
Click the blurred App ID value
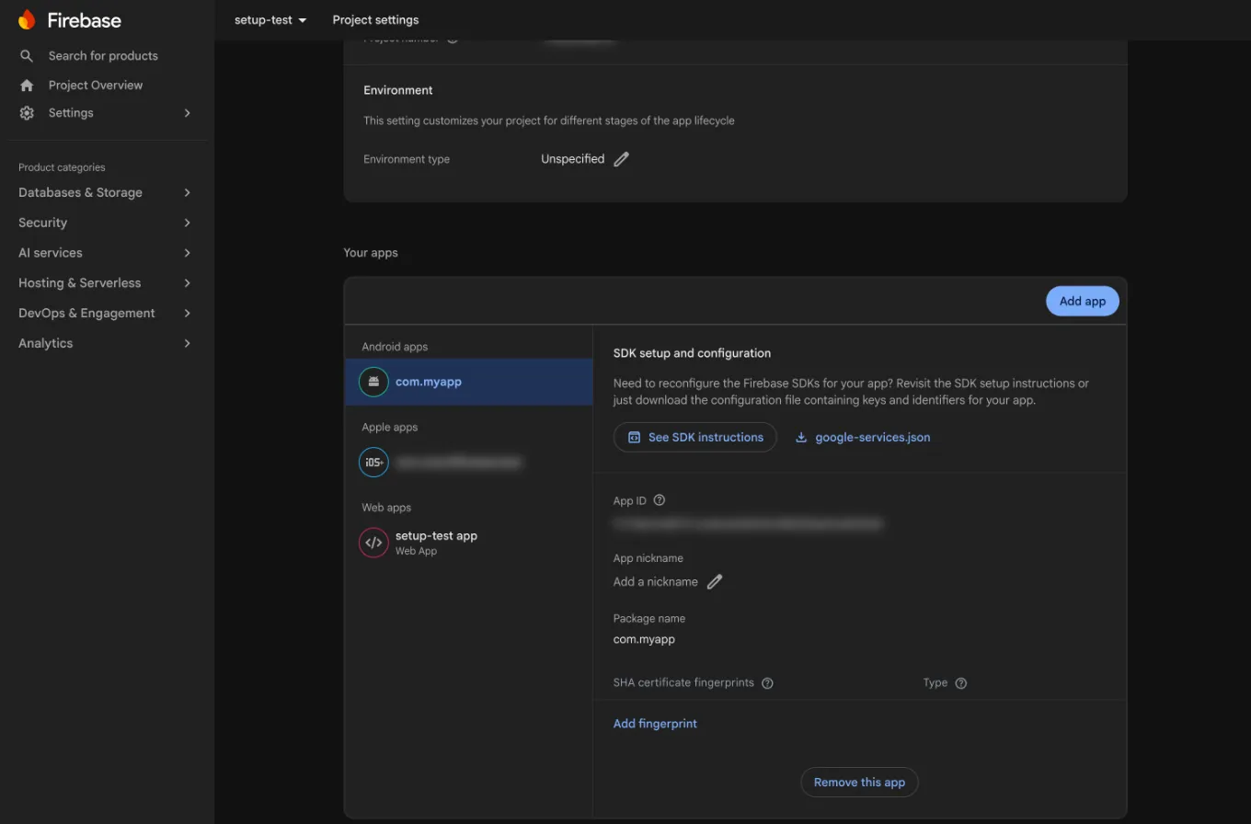pos(748,524)
